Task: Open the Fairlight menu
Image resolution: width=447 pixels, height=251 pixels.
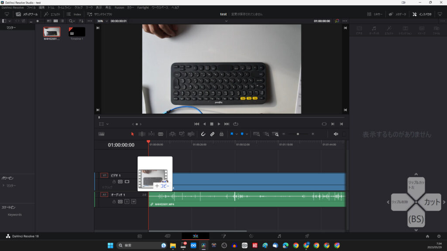Action: 143,8
